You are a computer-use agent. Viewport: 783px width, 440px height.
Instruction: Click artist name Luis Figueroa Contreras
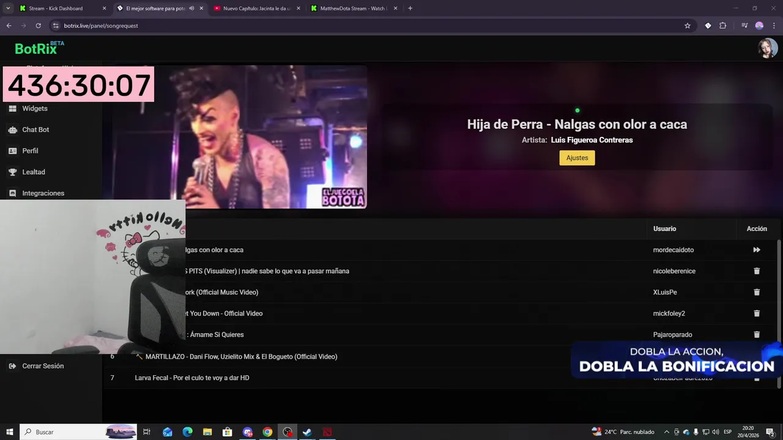[x=592, y=140]
